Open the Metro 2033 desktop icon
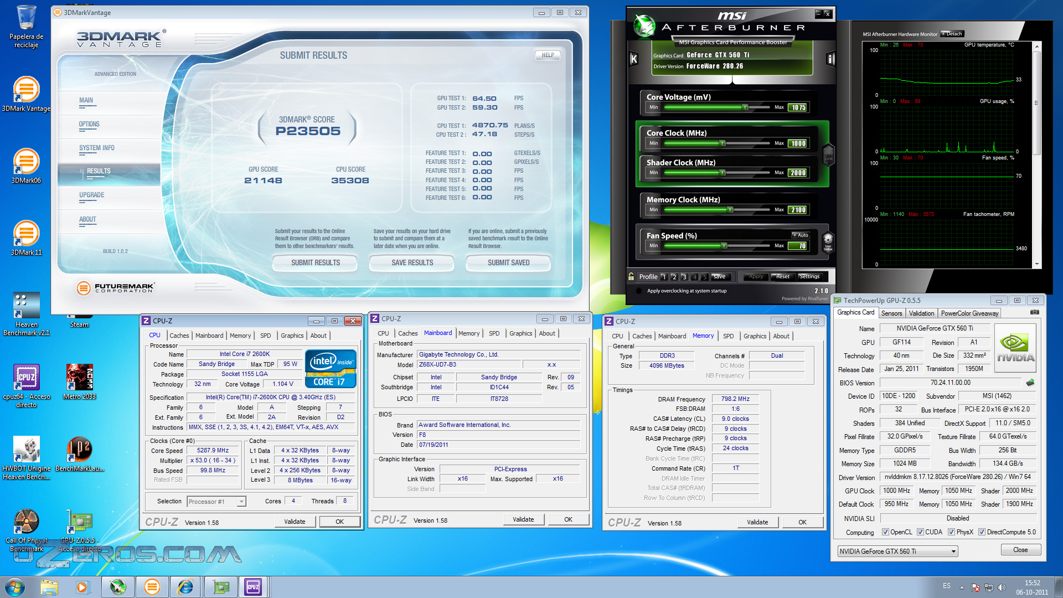 tap(79, 382)
